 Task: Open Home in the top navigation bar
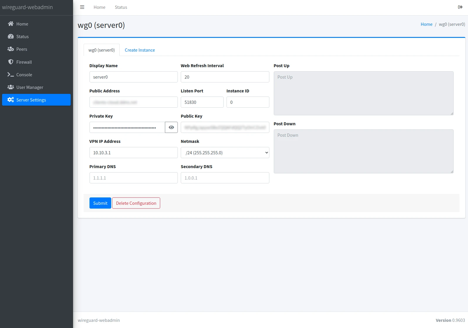coord(99,7)
